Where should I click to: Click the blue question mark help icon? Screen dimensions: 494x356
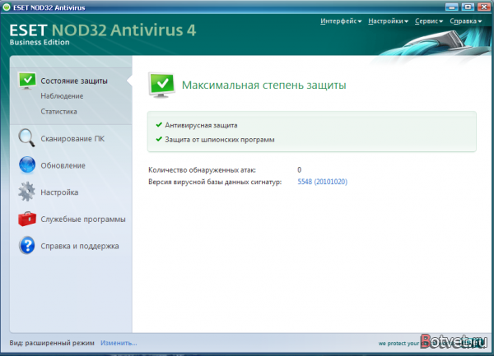pos(27,245)
